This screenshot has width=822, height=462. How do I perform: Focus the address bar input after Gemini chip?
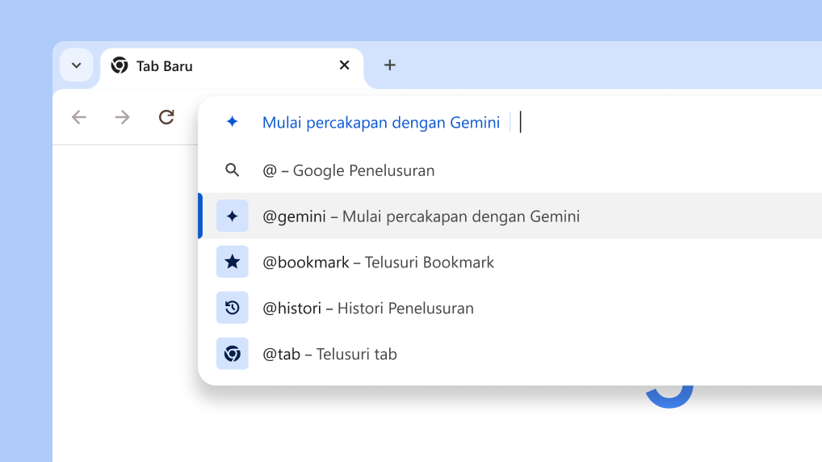click(671, 122)
